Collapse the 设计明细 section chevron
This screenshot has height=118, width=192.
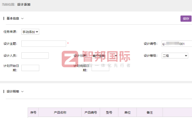[22, 91]
